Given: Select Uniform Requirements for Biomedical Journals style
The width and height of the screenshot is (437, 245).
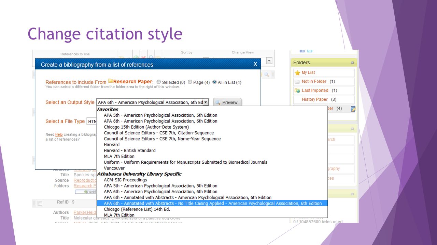Looking at the screenshot, I should point(186,162).
